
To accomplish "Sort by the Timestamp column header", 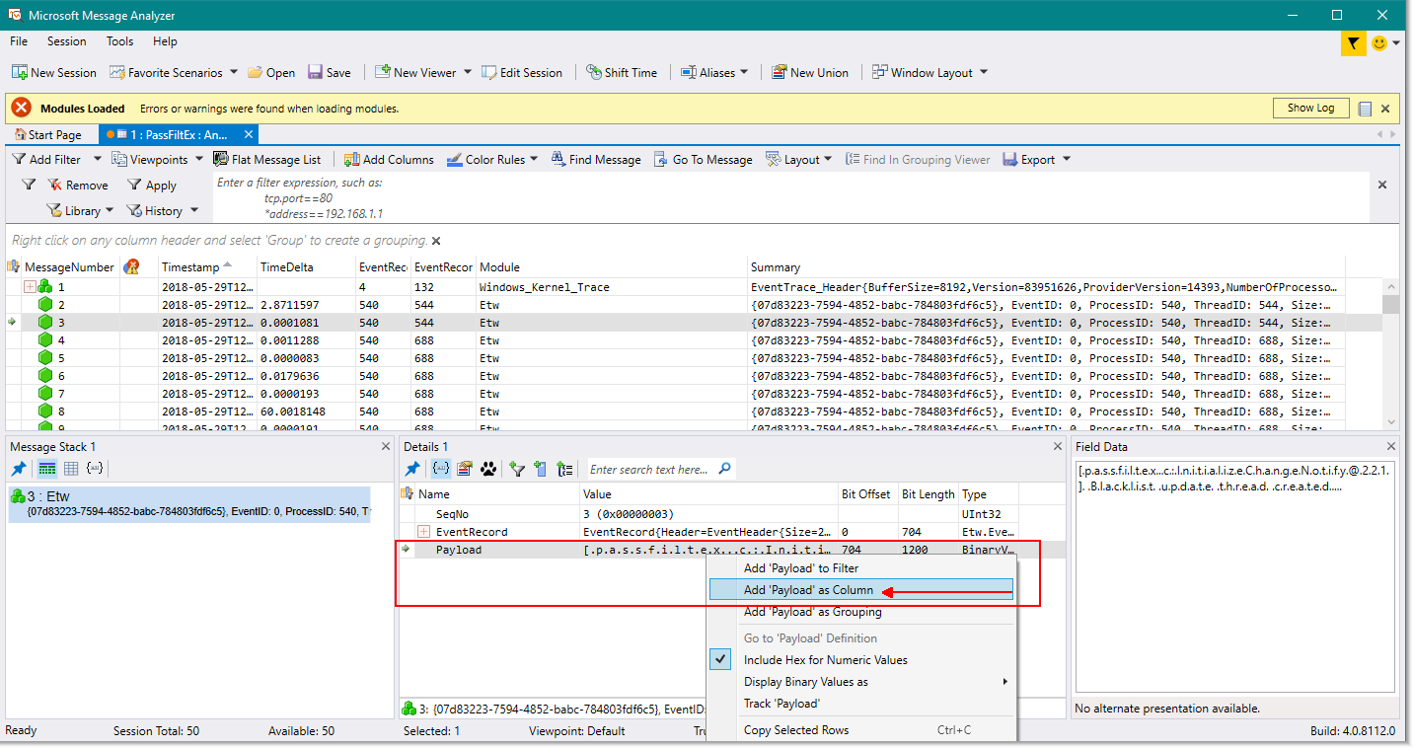I will click(207, 266).
